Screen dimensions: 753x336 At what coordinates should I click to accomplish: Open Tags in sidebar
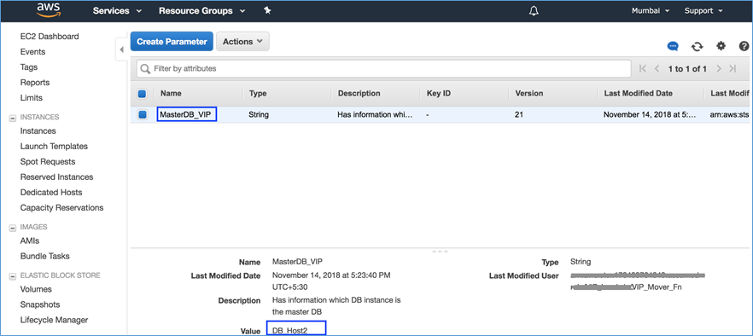(29, 67)
